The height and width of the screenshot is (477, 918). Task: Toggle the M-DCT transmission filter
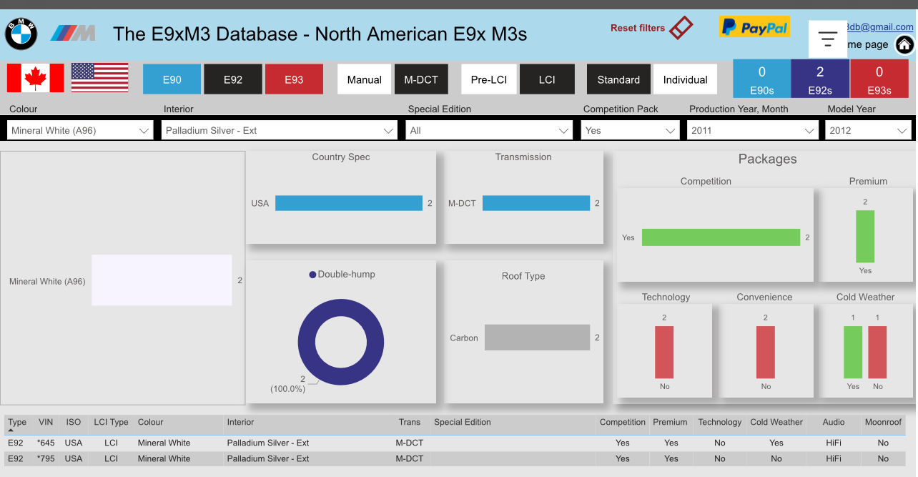(421, 79)
